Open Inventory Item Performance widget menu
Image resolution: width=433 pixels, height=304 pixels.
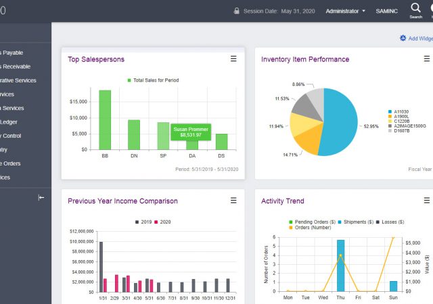(x=426, y=59)
